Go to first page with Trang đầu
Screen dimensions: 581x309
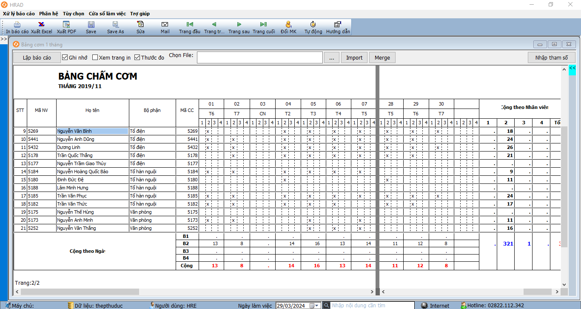(190, 25)
